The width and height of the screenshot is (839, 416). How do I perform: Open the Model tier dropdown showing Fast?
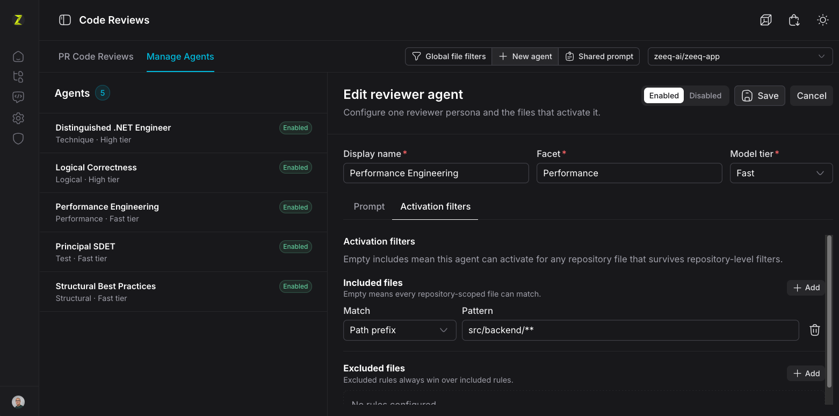(x=781, y=173)
